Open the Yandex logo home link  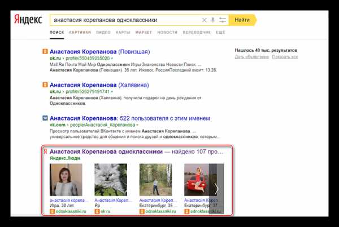(x=28, y=19)
